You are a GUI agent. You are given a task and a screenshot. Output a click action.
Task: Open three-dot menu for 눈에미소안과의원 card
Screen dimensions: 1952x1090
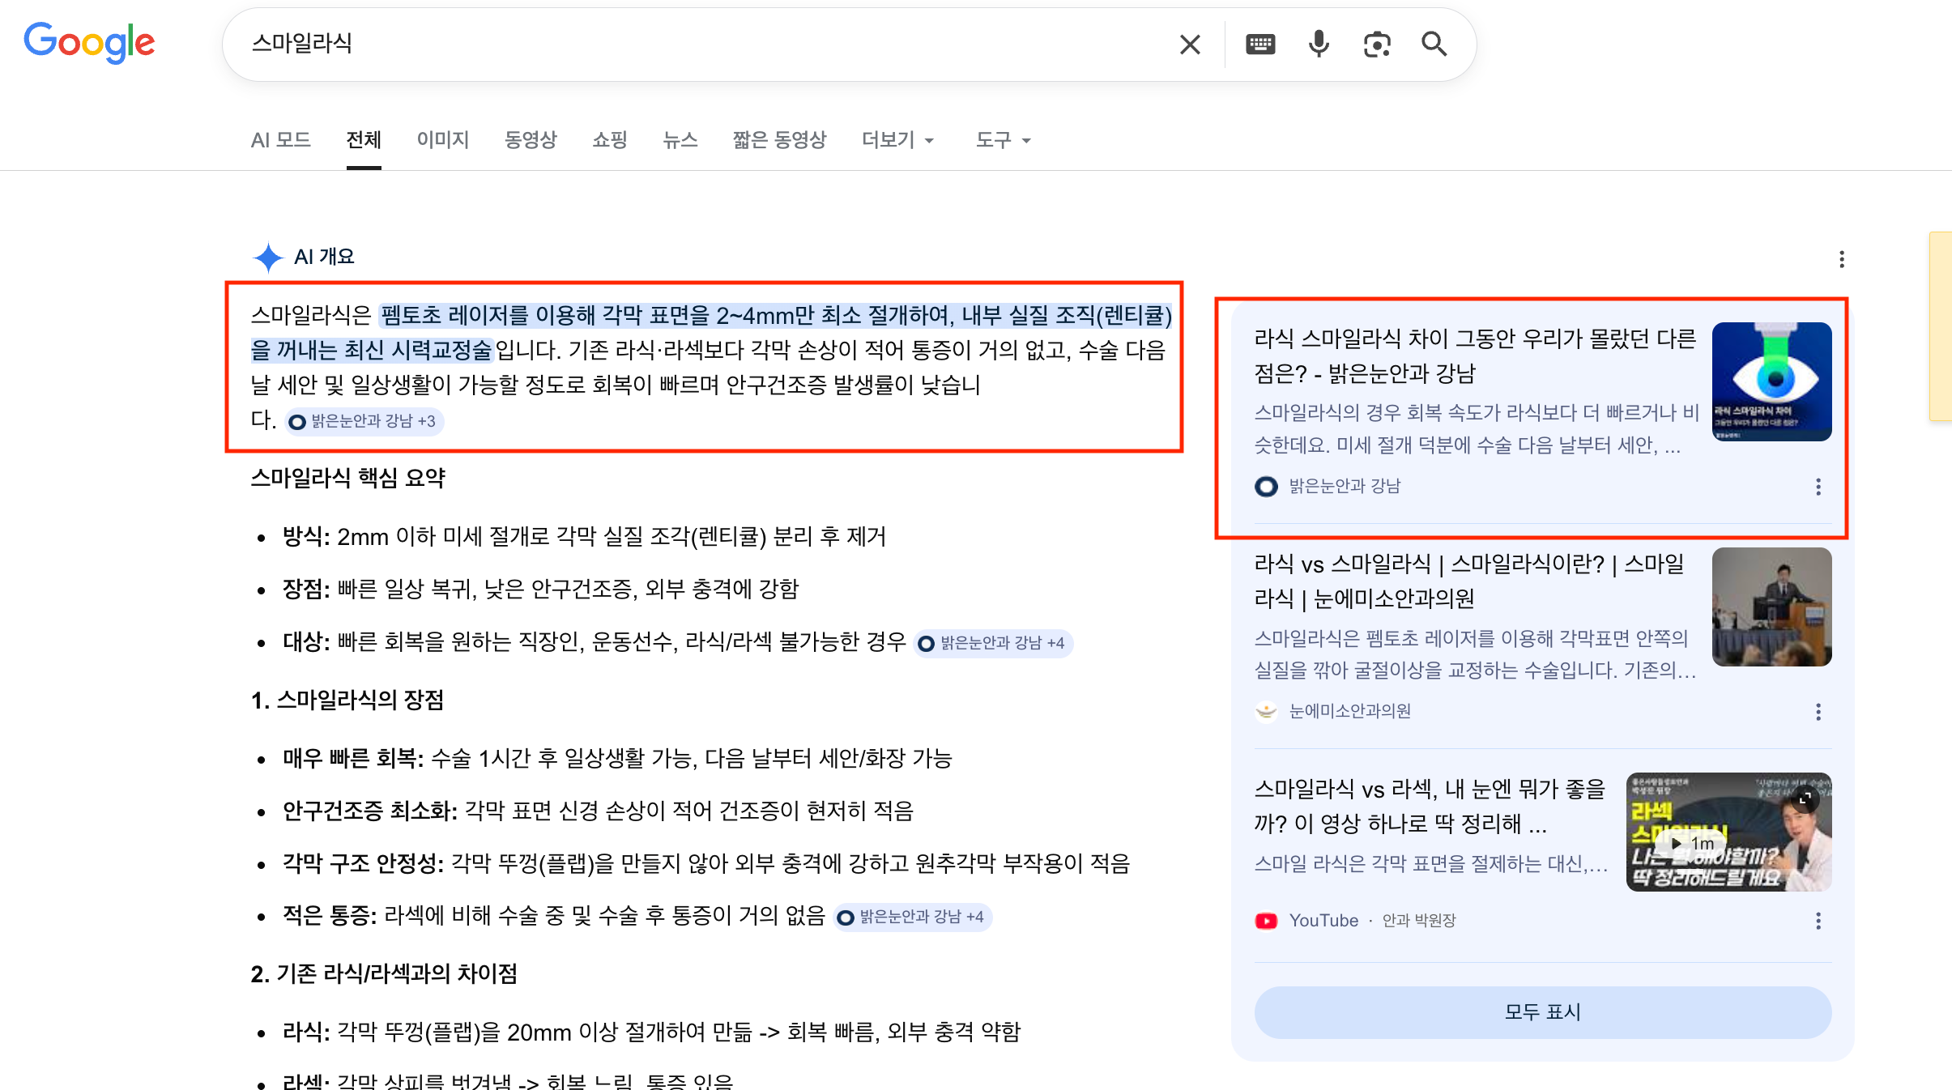point(1818,712)
